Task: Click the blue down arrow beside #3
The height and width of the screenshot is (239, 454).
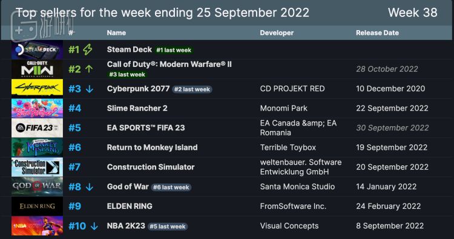Action: (90, 89)
